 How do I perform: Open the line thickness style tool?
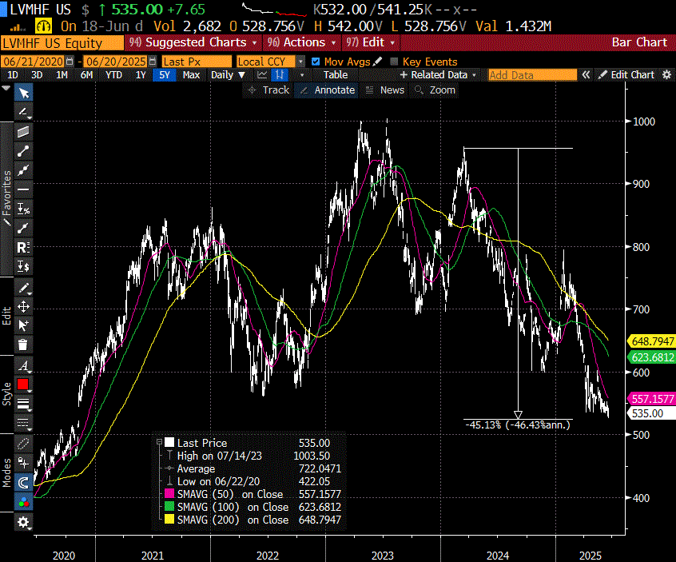click(x=23, y=404)
